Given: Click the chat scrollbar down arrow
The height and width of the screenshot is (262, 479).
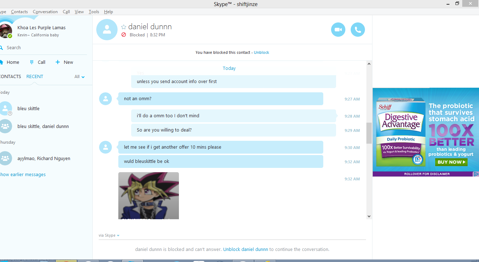Looking at the screenshot, I should [x=369, y=216].
